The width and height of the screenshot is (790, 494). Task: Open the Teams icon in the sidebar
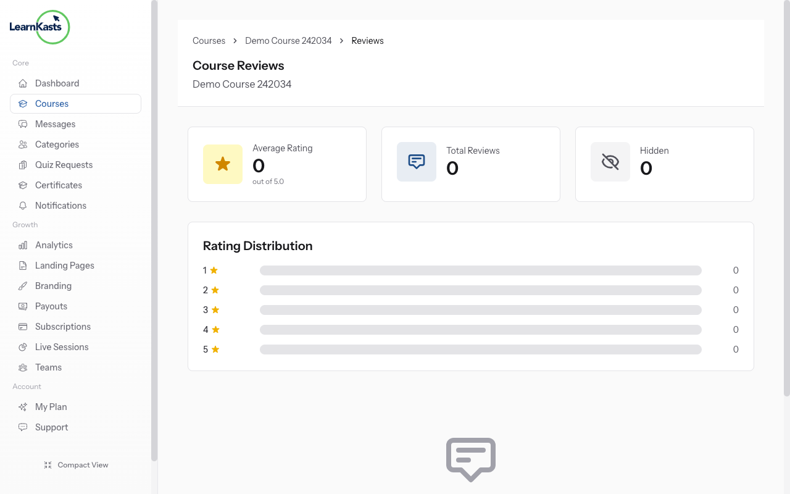(23, 367)
